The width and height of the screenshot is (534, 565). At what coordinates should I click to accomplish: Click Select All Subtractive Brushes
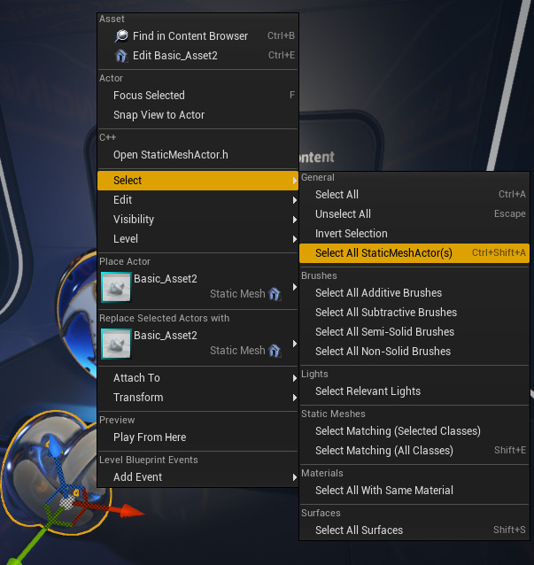[x=414, y=312]
